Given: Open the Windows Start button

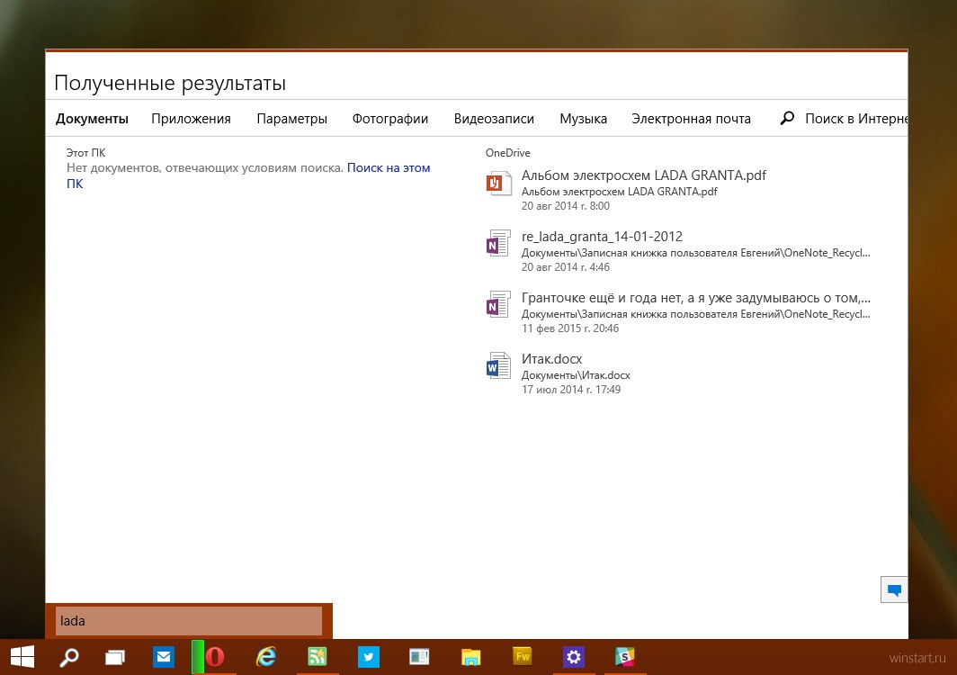Looking at the screenshot, I should [x=22, y=657].
